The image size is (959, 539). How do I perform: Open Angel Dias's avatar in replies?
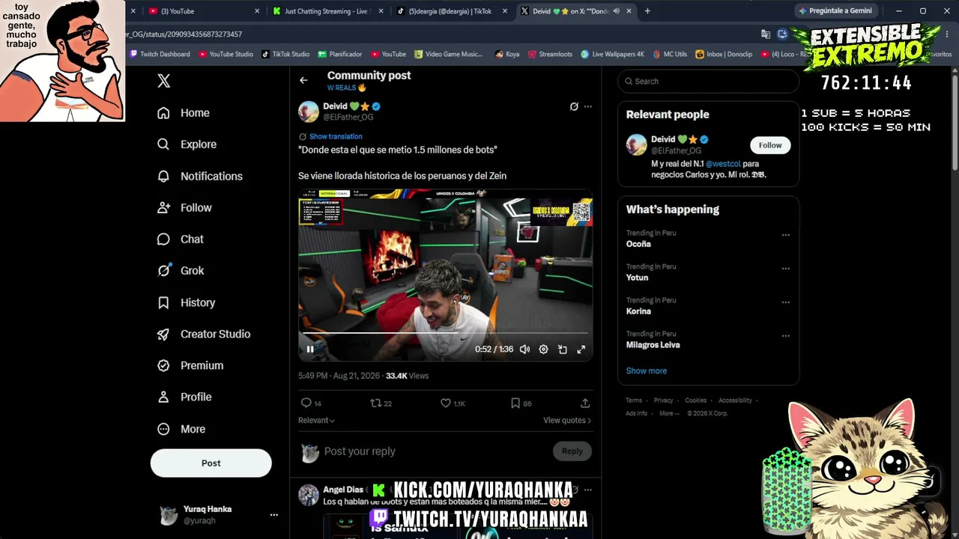pyautogui.click(x=309, y=495)
